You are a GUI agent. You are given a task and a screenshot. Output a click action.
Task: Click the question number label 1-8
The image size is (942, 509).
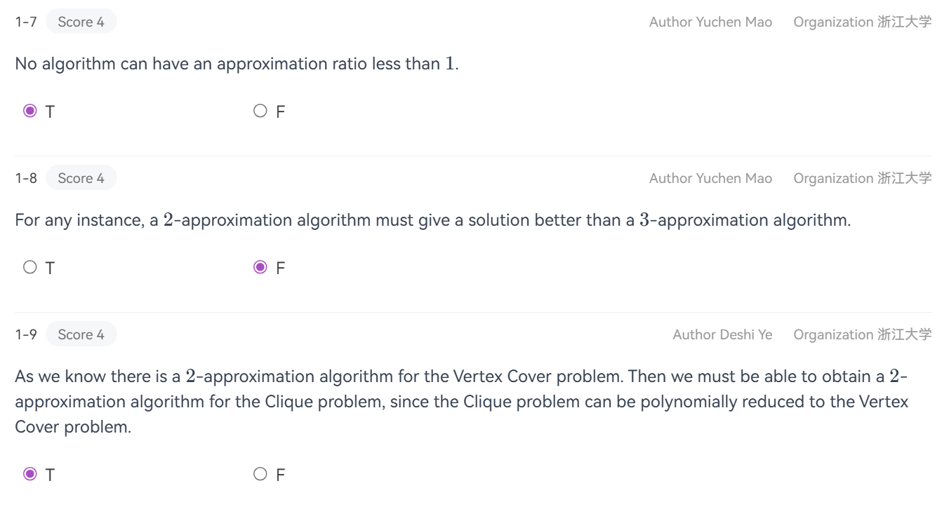coord(25,178)
